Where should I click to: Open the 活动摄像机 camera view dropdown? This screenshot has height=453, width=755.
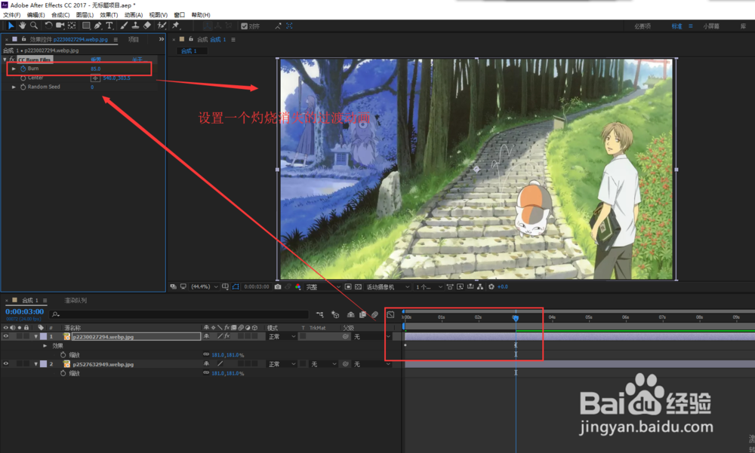point(387,286)
